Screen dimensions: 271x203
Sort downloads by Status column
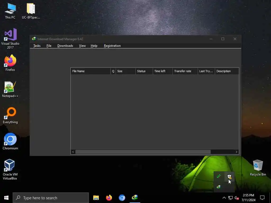tap(144, 71)
